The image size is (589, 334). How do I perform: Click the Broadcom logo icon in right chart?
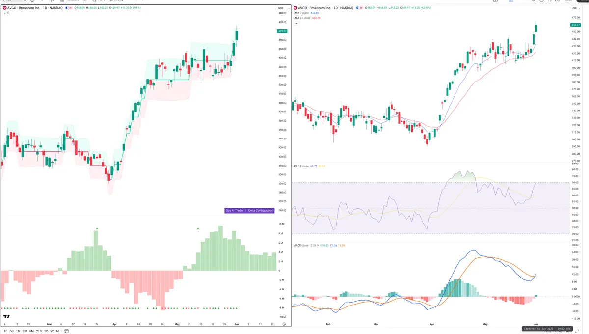[x=295, y=8]
